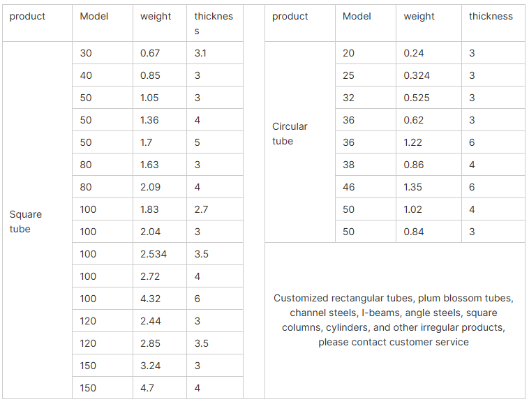This screenshot has height=404, width=529.
Task: Select the 2.534 weight cell
Action: pyautogui.click(x=160, y=254)
